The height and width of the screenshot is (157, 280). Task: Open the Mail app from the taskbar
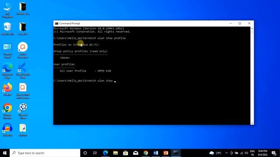pos(136,153)
